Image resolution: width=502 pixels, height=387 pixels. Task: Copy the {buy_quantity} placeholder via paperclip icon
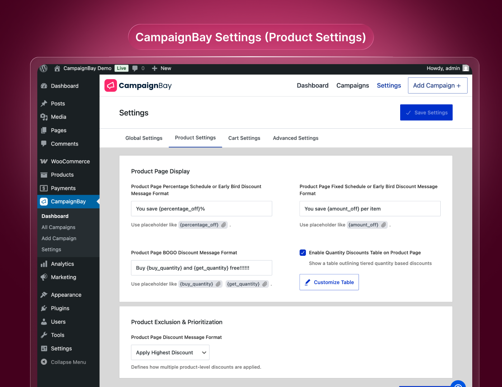218,284
